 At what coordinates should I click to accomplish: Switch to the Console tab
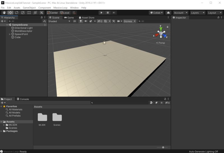(23, 99)
